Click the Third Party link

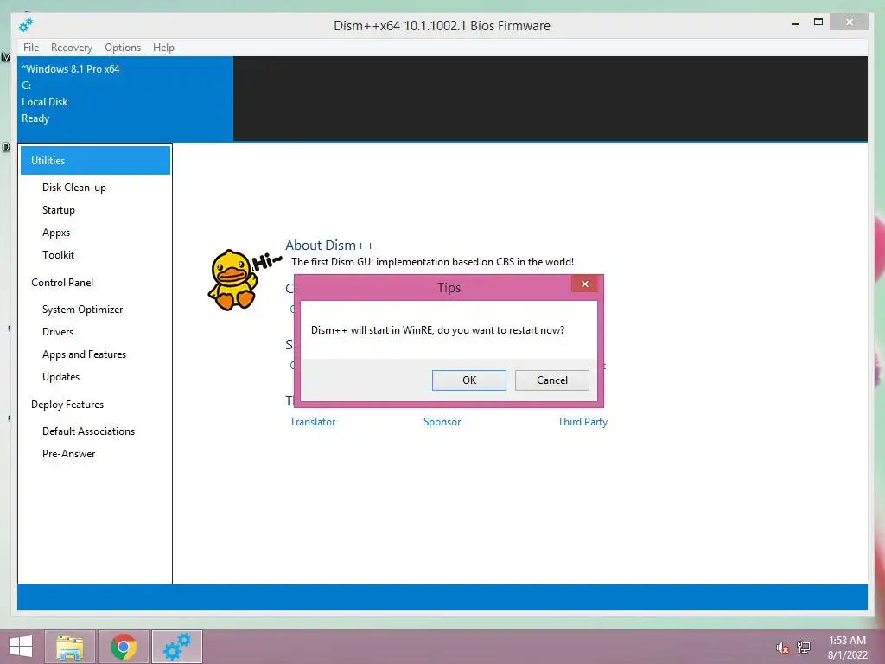pyautogui.click(x=583, y=422)
